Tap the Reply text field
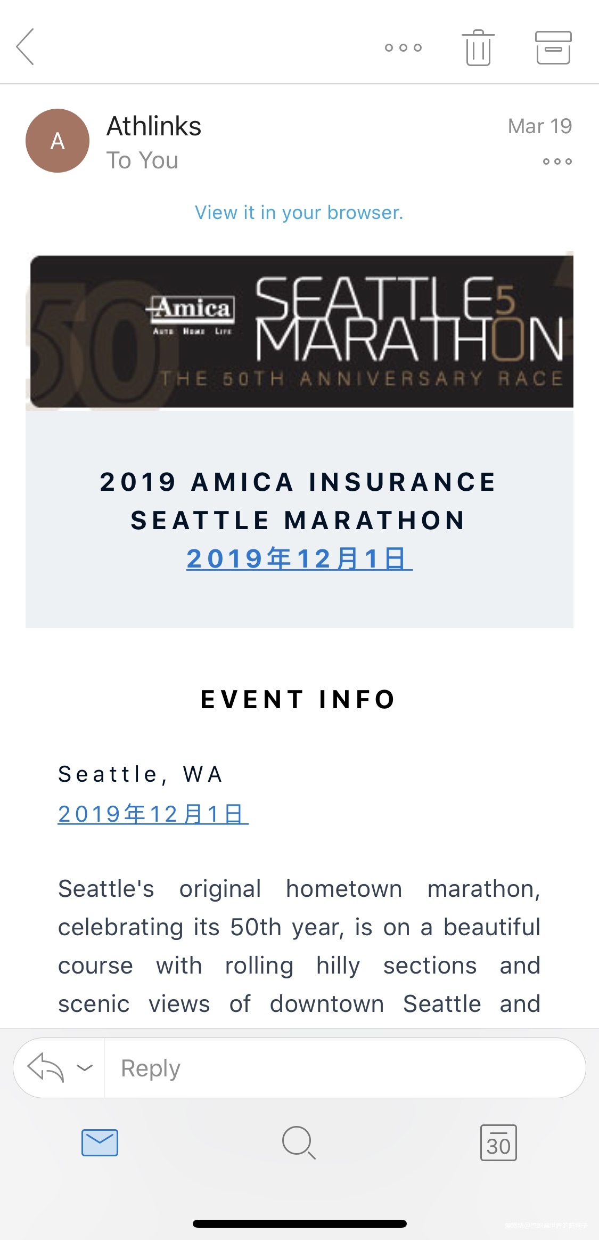The width and height of the screenshot is (599, 1240). click(x=344, y=1068)
